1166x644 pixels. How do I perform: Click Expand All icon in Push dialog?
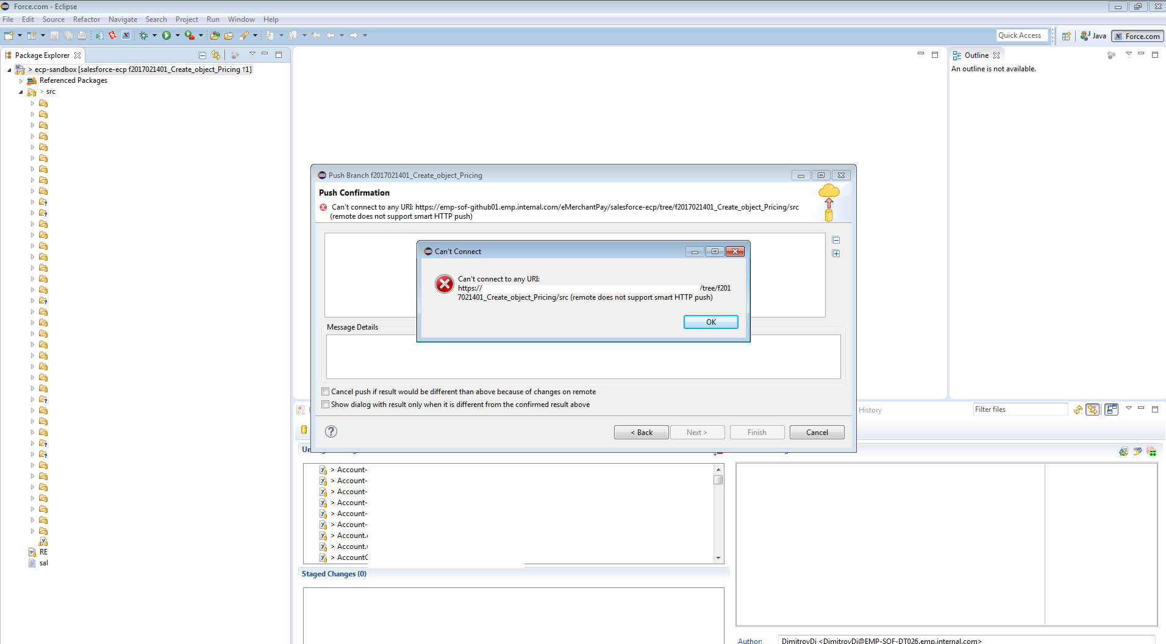[836, 253]
